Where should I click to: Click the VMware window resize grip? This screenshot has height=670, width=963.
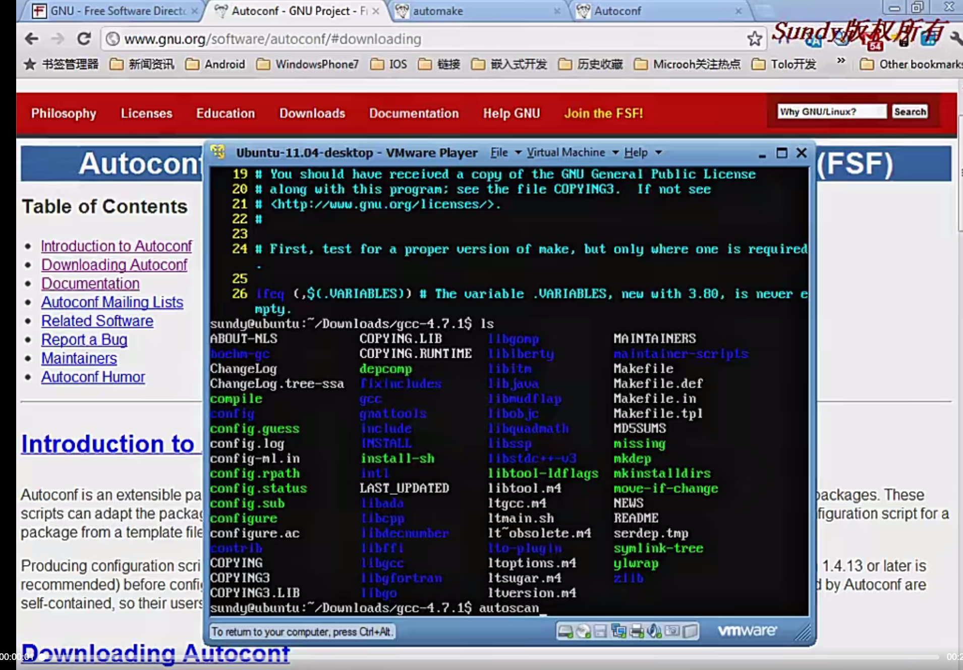803,632
